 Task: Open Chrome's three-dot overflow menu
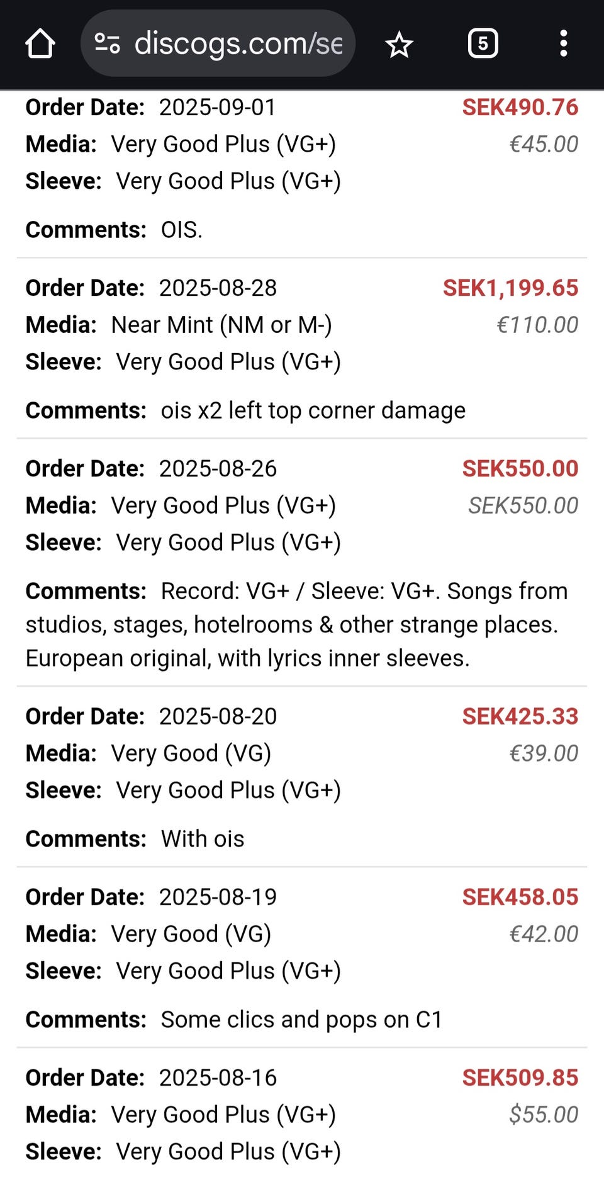pos(563,44)
